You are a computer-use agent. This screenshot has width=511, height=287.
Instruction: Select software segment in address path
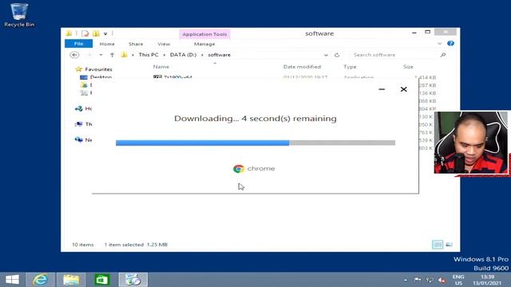coord(220,55)
